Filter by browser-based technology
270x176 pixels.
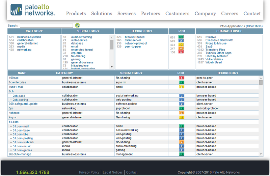click(134, 37)
